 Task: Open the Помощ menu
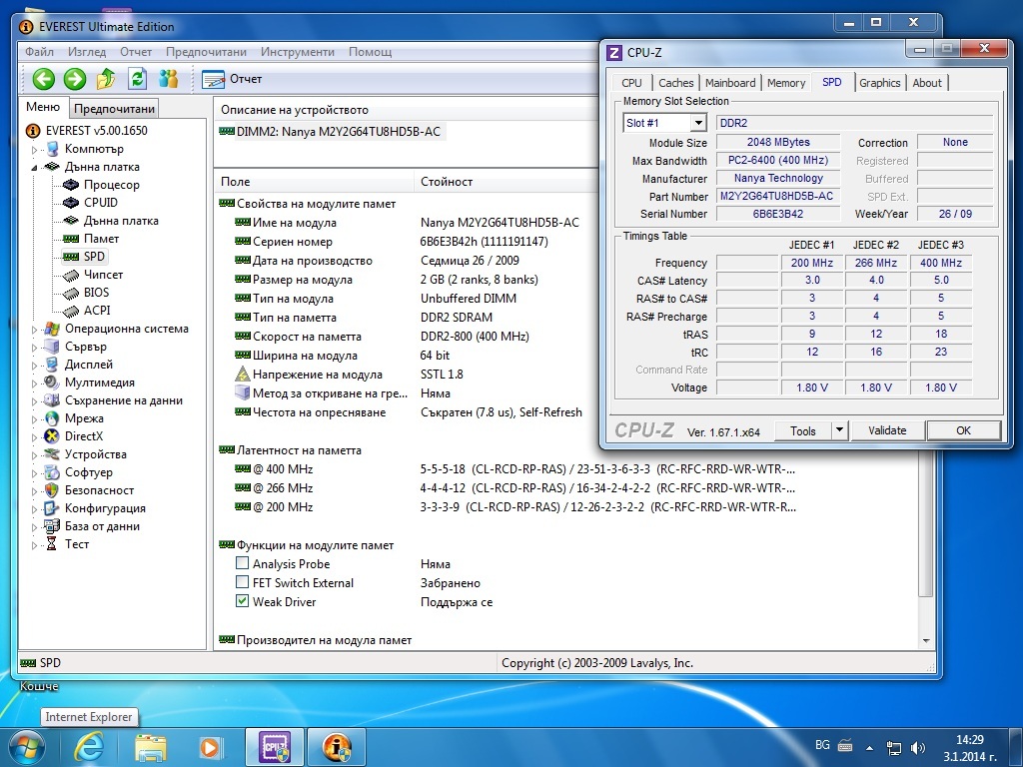[370, 52]
